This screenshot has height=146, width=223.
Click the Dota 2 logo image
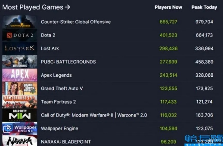(20, 35)
